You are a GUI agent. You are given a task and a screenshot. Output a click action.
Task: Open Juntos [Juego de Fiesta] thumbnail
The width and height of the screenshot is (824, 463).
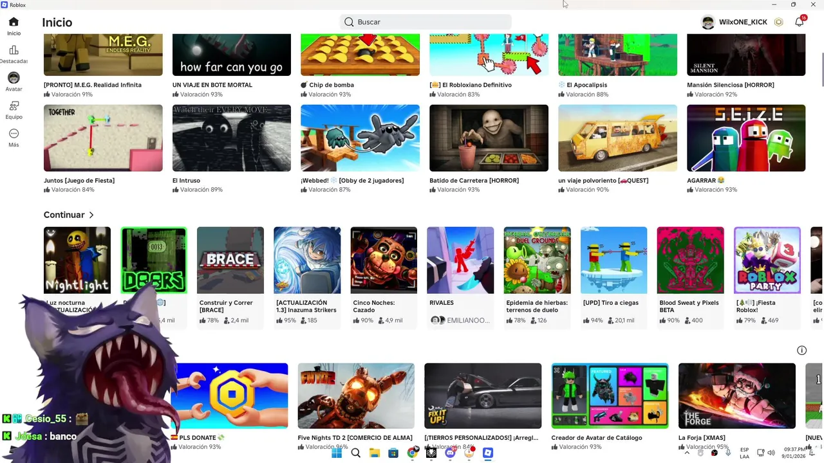coord(103,138)
